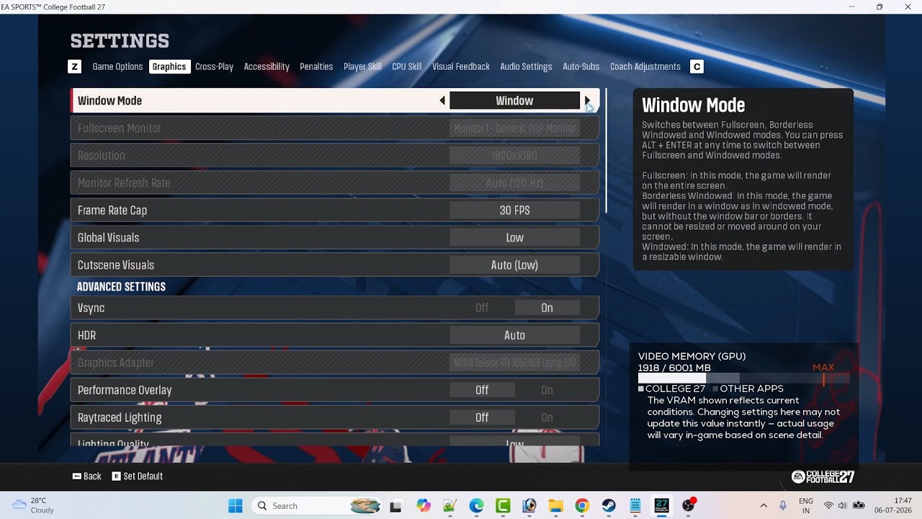922x519 pixels.
Task: Switch to College Football 27 taskbar icon
Action: pos(662,506)
